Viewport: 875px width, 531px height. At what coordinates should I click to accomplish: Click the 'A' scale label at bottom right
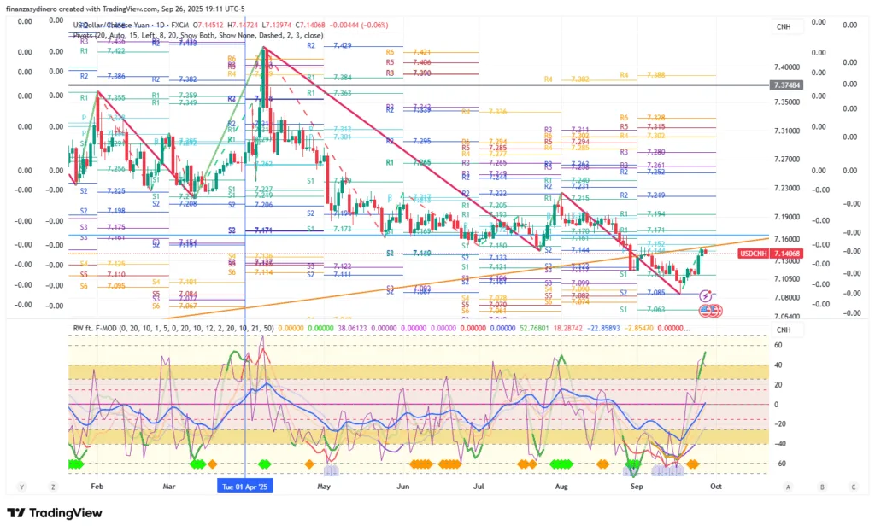(x=788, y=486)
